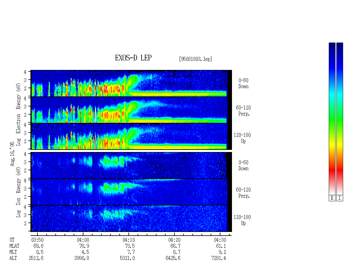Click the boxed E label under color bar
344x266 pixels.
point(332,198)
